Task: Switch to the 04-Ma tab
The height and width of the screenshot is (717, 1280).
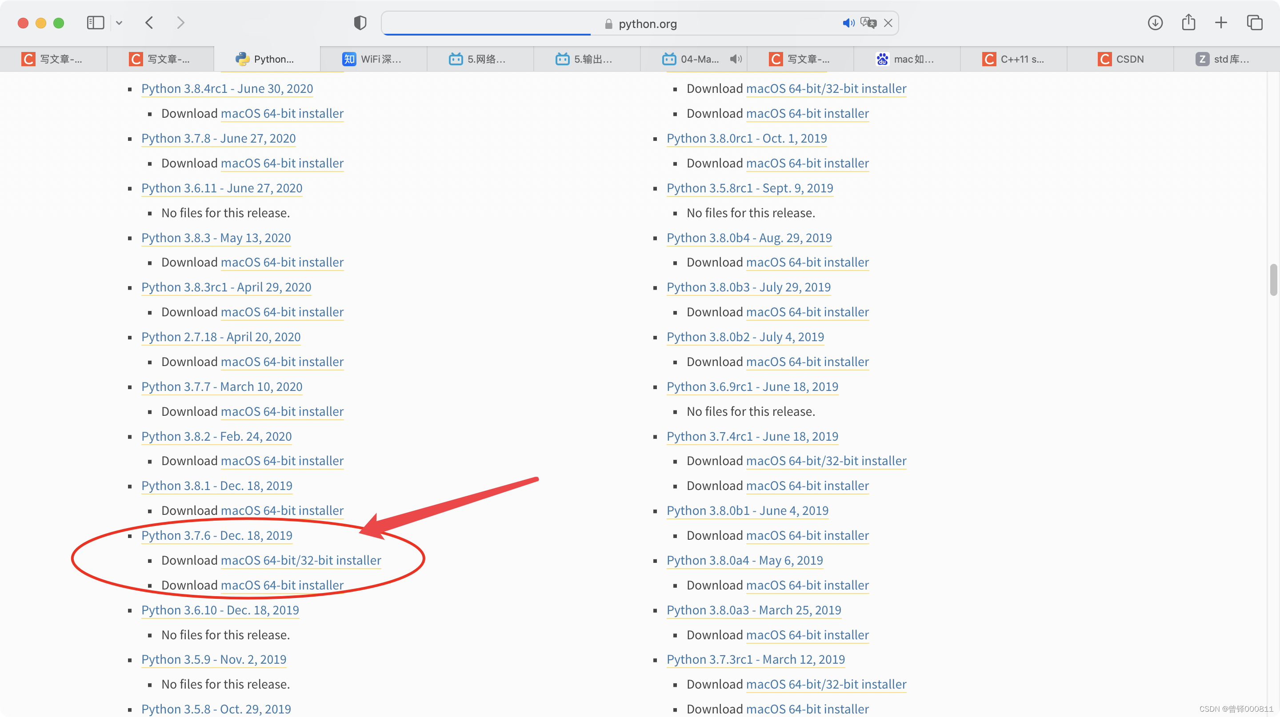Action: pos(694,59)
